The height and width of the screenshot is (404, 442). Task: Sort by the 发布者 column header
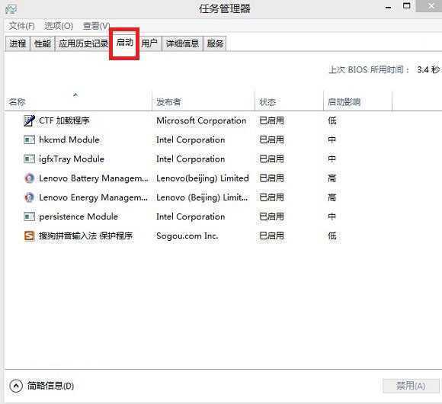click(x=203, y=102)
